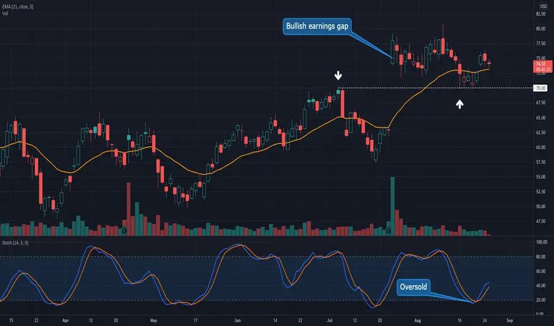Click the 65.00 price axis label

tap(540, 118)
